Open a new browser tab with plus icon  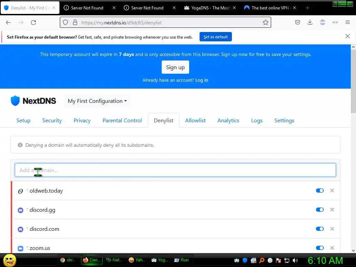[x=307, y=8]
